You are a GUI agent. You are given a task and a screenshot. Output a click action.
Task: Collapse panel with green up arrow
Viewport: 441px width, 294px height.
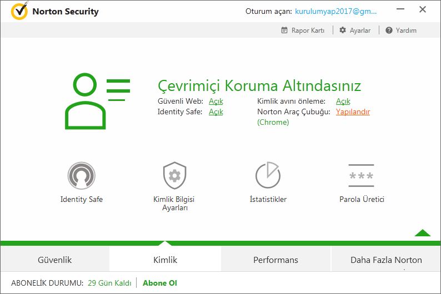click(x=422, y=233)
